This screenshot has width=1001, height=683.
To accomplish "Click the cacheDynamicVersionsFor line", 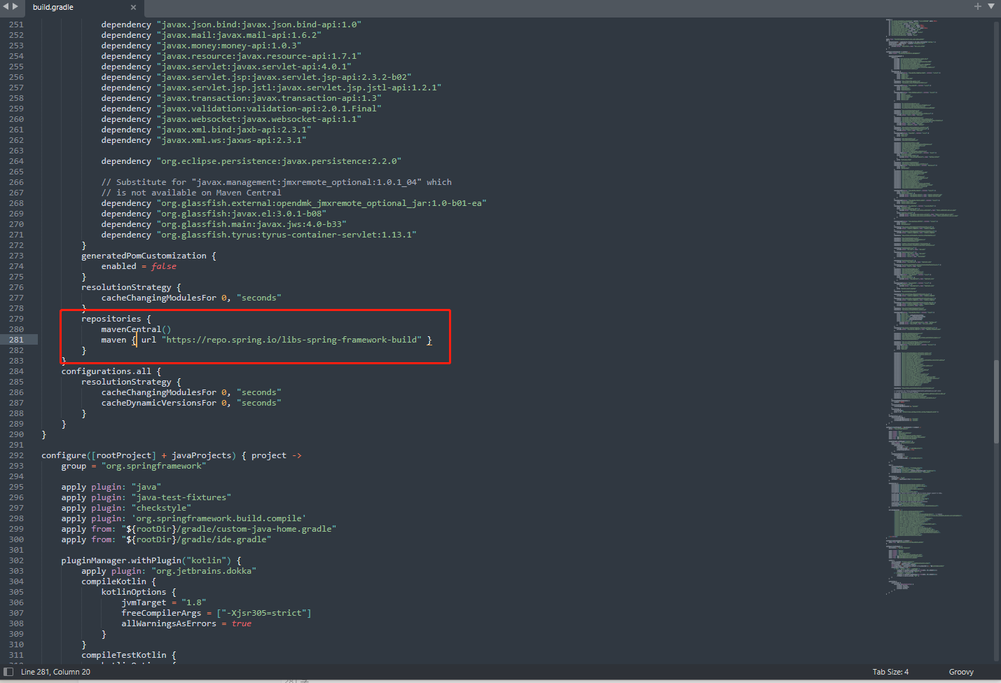I will (x=191, y=403).
